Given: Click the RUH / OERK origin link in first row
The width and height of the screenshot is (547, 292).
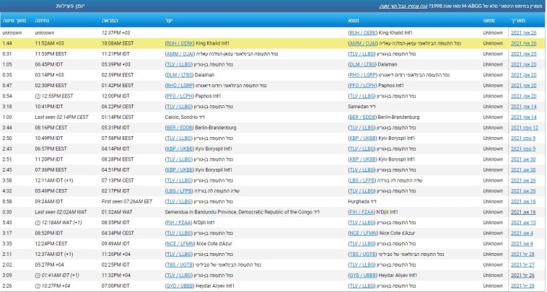Looking at the screenshot, I should [x=366, y=33].
